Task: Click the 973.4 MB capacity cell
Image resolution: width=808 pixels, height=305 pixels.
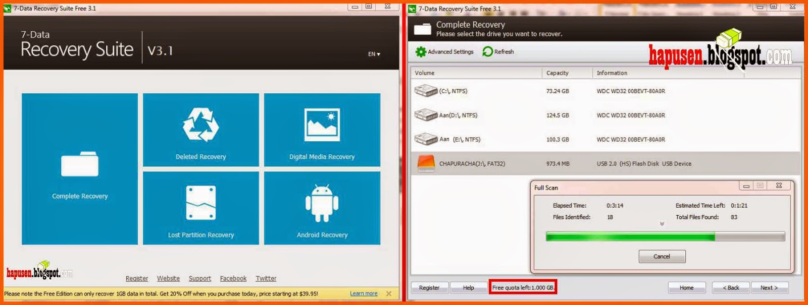Action: (558, 164)
